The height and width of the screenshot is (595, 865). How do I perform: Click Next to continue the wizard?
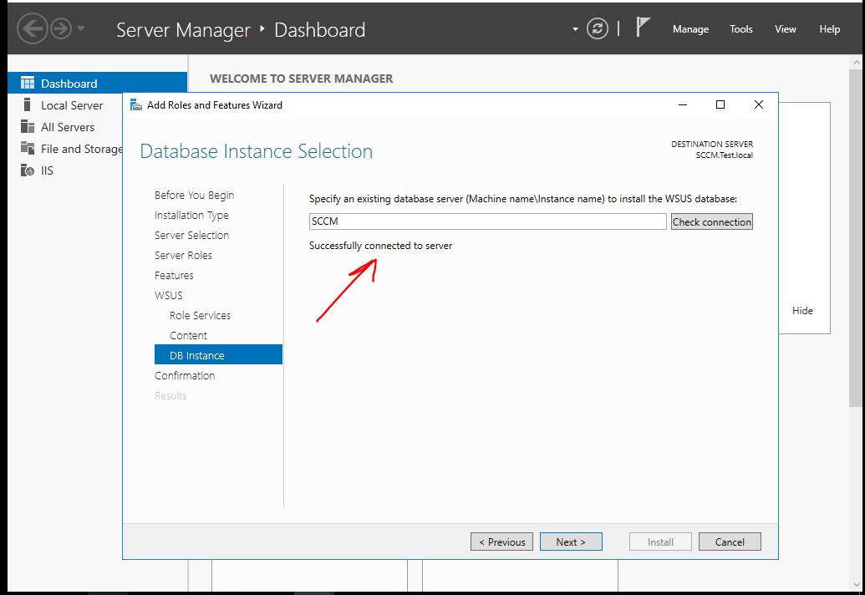point(571,542)
